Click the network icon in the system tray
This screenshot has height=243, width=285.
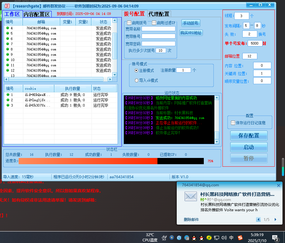217,238
